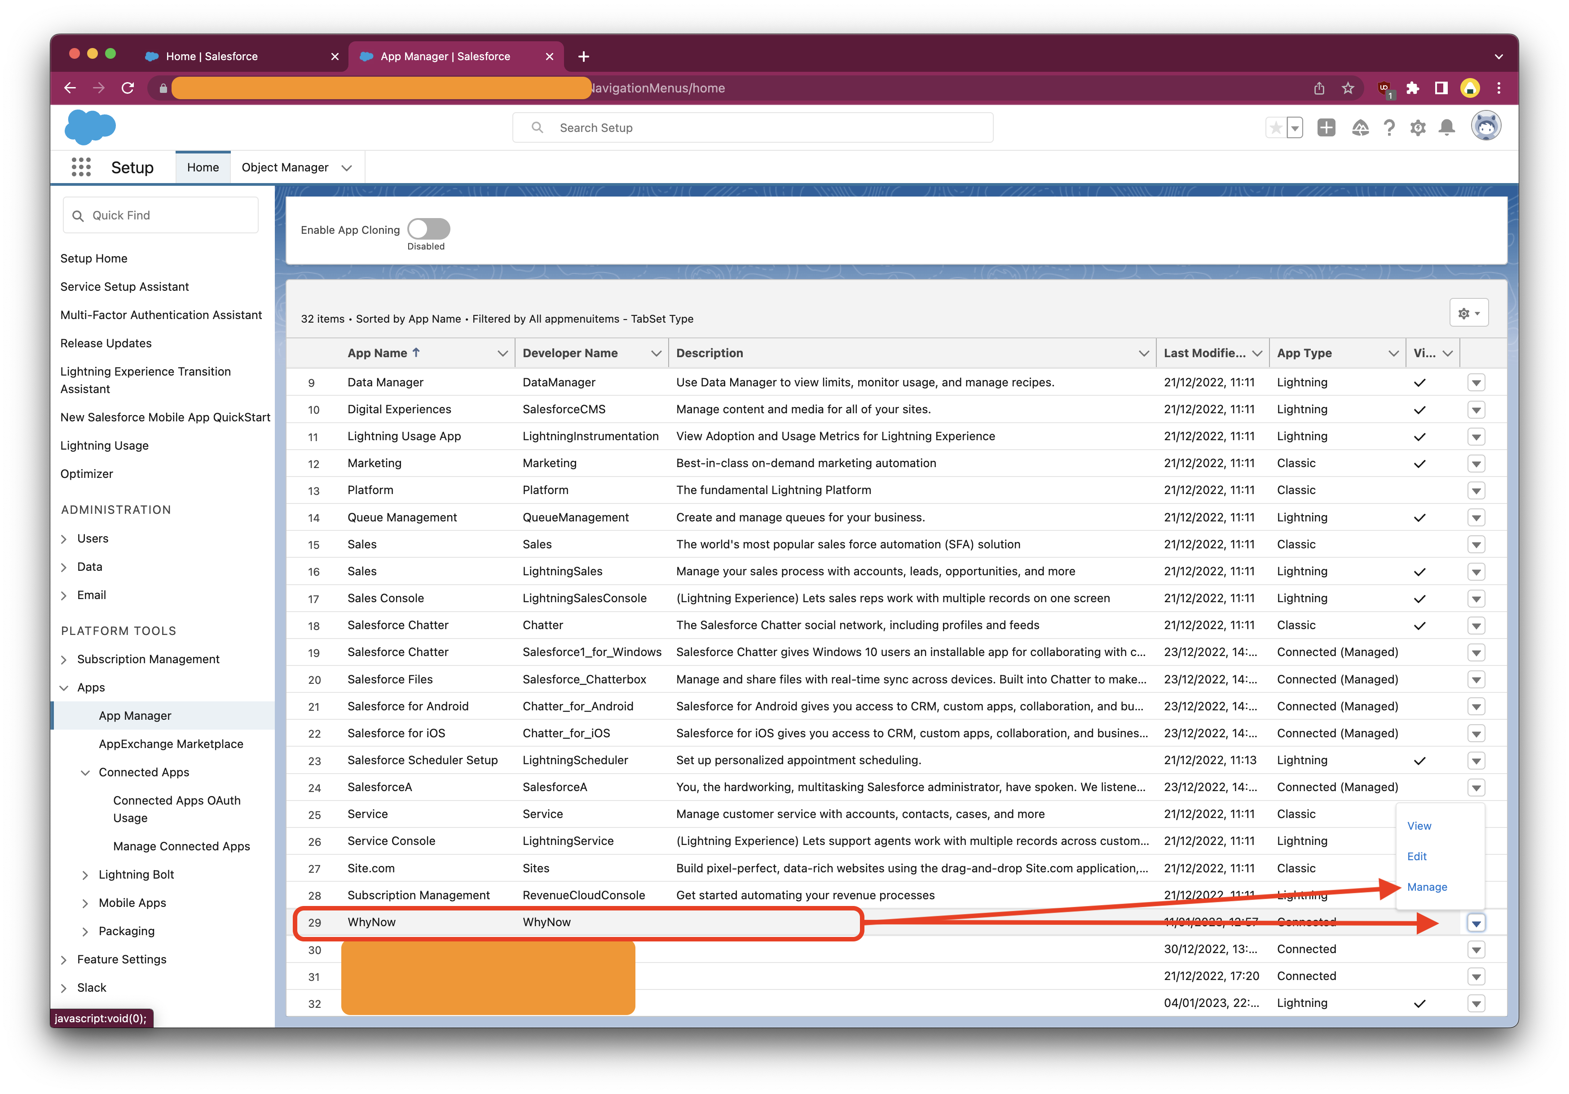Open row actions arrow for WhyNow
Screen dimensions: 1569x1094
coord(1476,923)
